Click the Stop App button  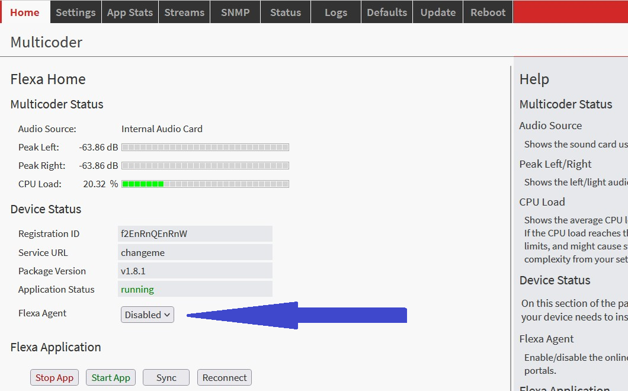tap(55, 377)
